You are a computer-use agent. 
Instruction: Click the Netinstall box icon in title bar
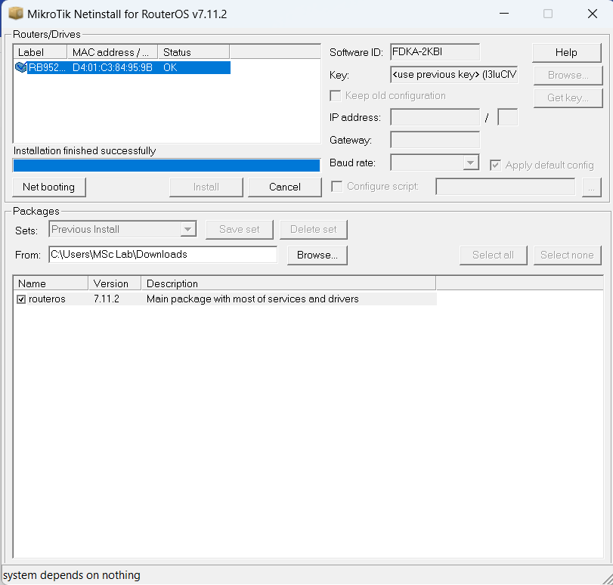[16, 14]
